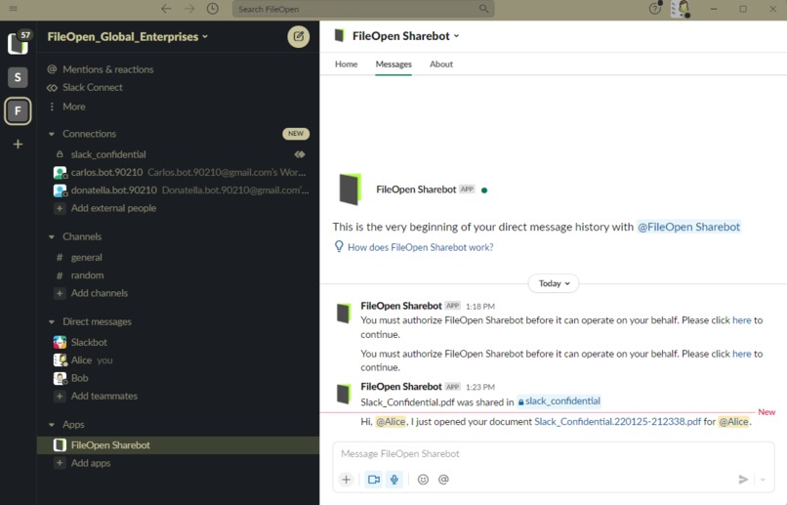Open the general channel

(x=86, y=258)
